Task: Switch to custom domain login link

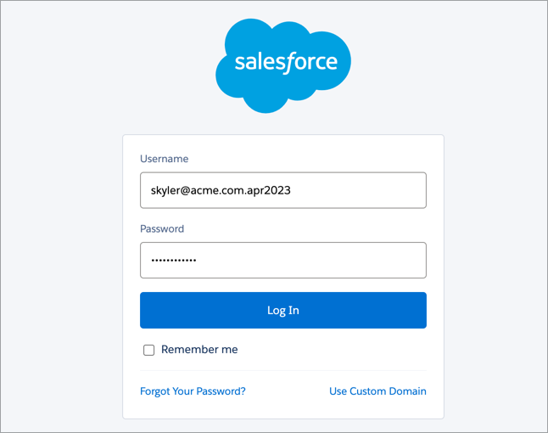Action: [x=377, y=391]
